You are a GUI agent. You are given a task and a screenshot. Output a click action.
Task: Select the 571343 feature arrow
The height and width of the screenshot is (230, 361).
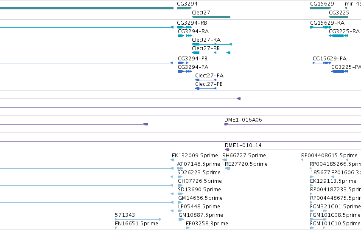click(138, 219)
